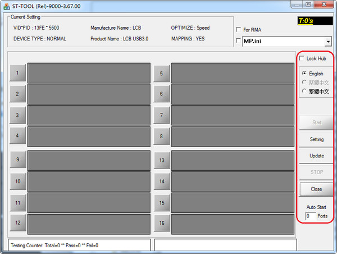337x254 pixels.
Task: Click the gray status panel for port 1
Action: (89, 73)
